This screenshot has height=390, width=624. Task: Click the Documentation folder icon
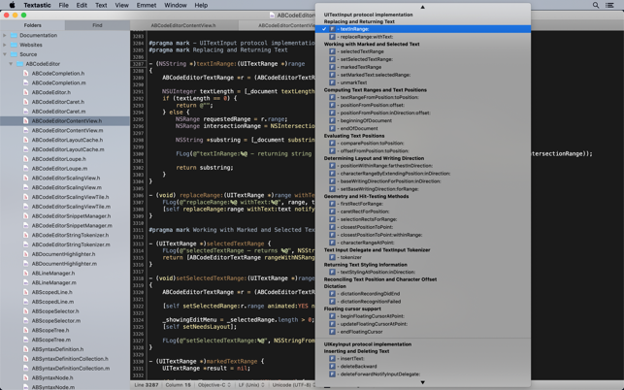[x=14, y=35]
